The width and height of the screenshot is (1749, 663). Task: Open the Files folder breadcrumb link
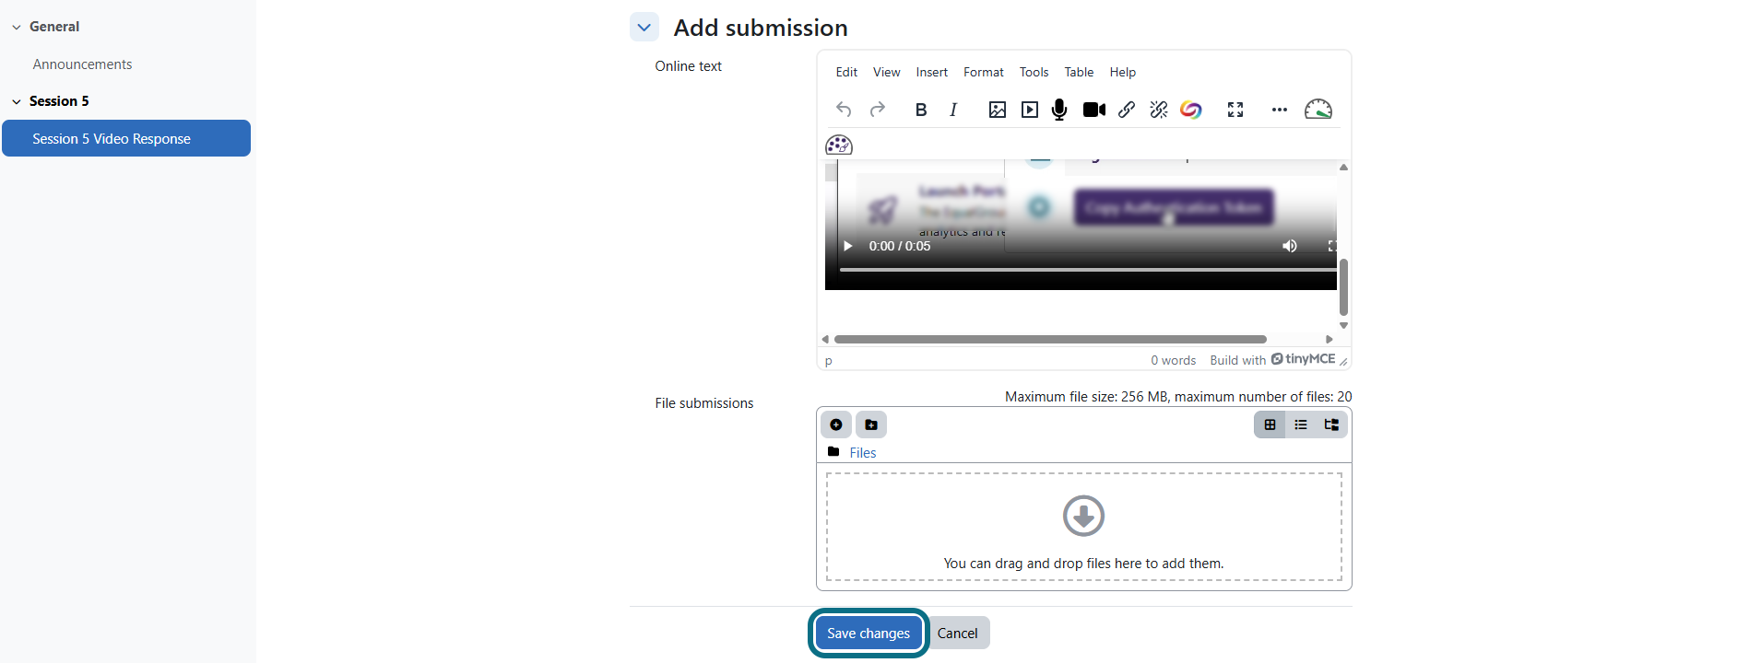[x=863, y=453]
